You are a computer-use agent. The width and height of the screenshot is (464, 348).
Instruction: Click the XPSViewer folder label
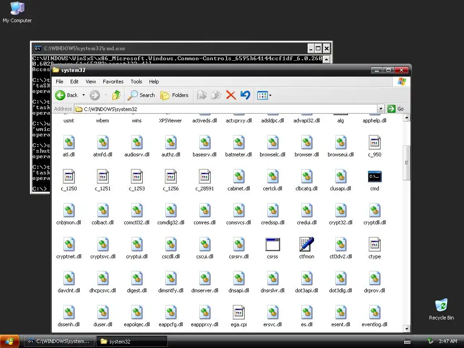[170, 121]
